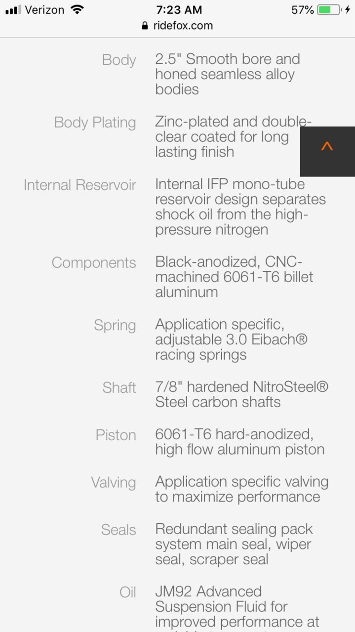
Task: Tap the Valving specification label
Action: click(x=113, y=483)
